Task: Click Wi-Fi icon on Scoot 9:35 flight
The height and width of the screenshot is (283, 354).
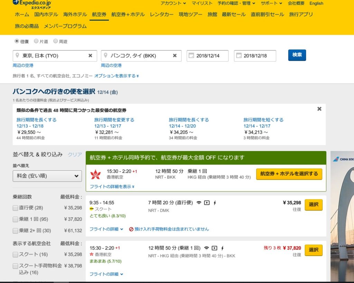Action: [x=199, y=202]
